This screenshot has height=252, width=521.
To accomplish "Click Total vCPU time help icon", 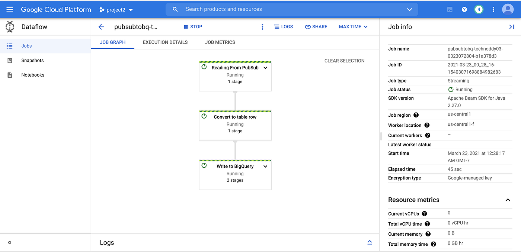I will pos(427,224).
